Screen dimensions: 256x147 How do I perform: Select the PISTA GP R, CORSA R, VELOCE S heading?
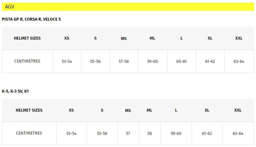(x=31, y=19)
